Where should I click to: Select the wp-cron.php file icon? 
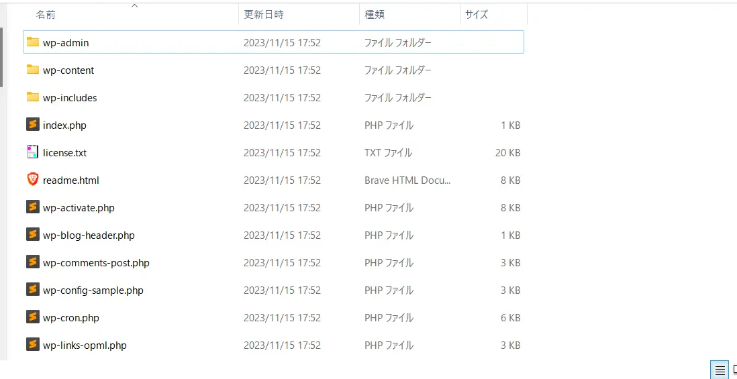tap(33, 317)
